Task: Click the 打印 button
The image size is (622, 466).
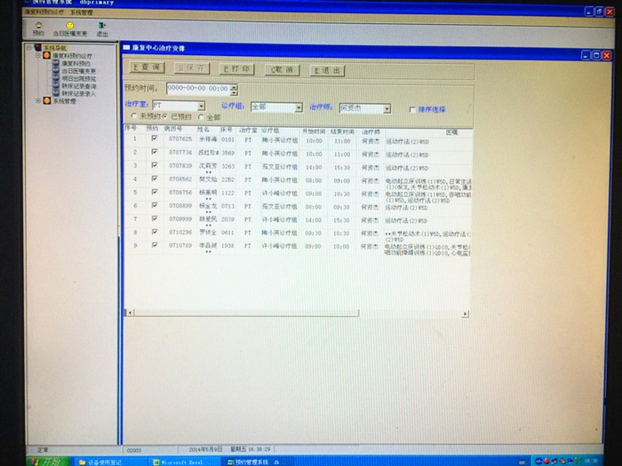Action: [236, 69]
